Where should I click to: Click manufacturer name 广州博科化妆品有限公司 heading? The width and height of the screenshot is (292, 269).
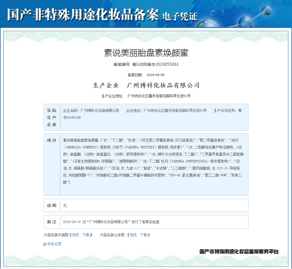pyautogui.click(x=163, y=85)
